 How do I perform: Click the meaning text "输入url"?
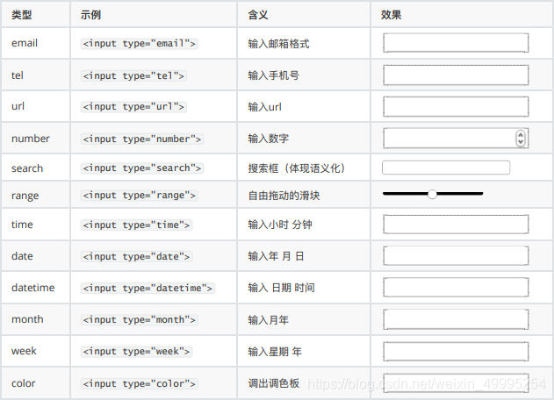coord(264,107)
